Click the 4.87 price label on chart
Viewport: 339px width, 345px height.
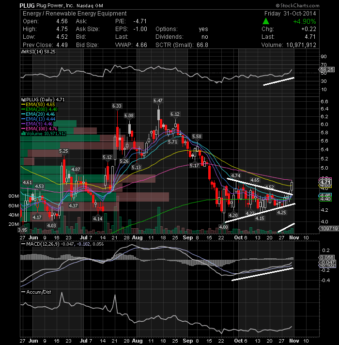[76, 170]
